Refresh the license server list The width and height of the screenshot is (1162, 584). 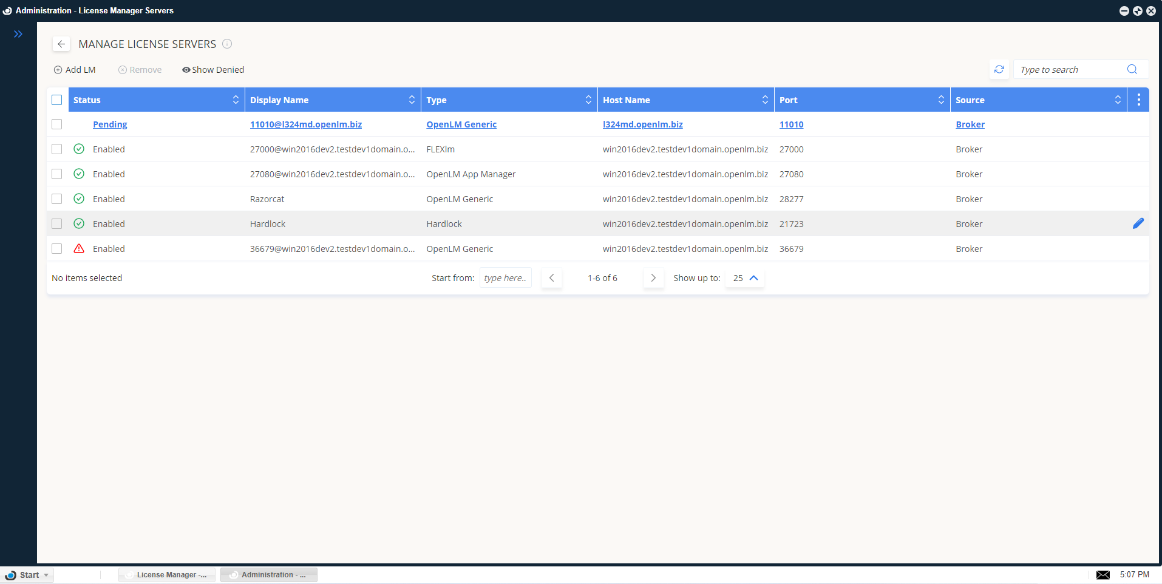[x=999, y=69]
